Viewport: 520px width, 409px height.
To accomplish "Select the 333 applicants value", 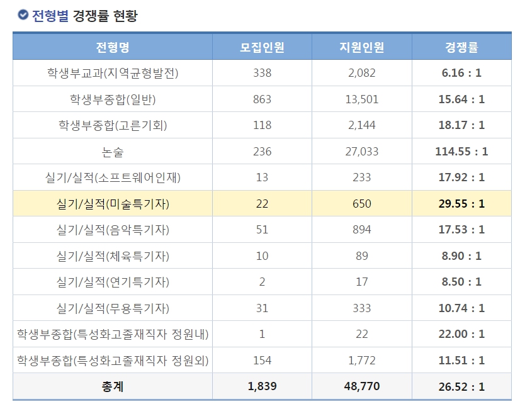I will coord(362,308).
